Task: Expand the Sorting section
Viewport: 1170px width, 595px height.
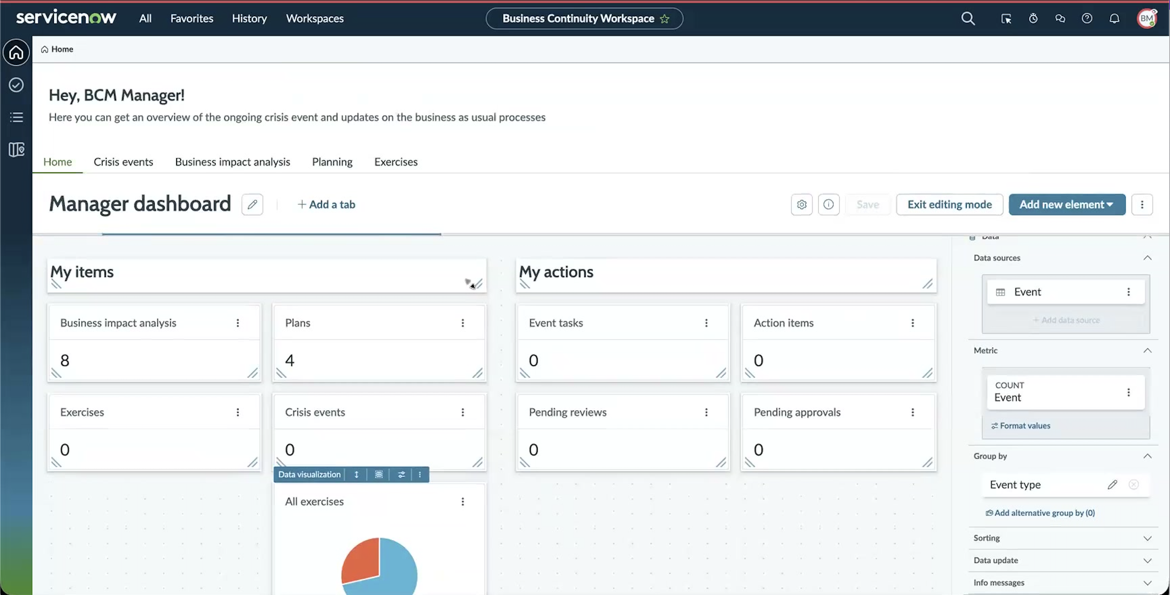Action: (1147, 538)
